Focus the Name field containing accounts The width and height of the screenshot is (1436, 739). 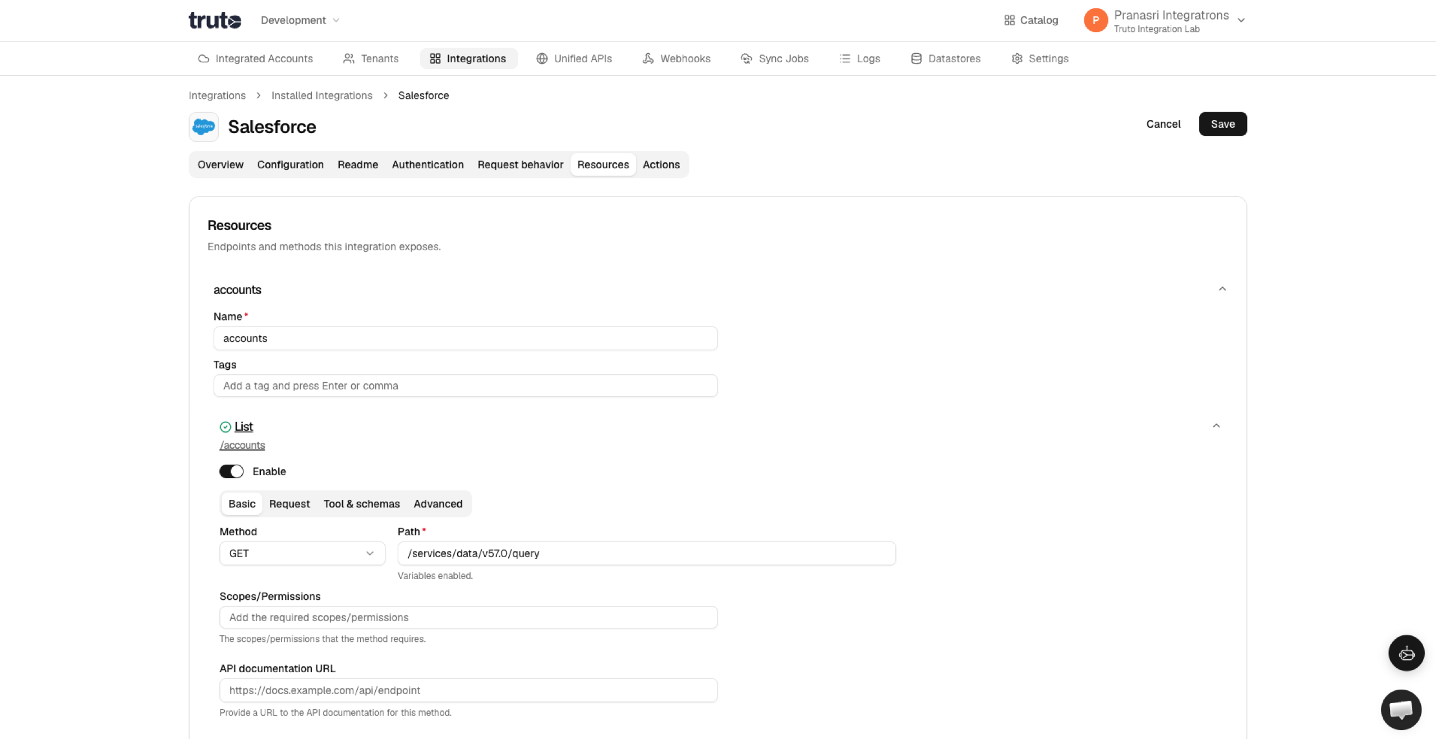(x=466, y=338)
